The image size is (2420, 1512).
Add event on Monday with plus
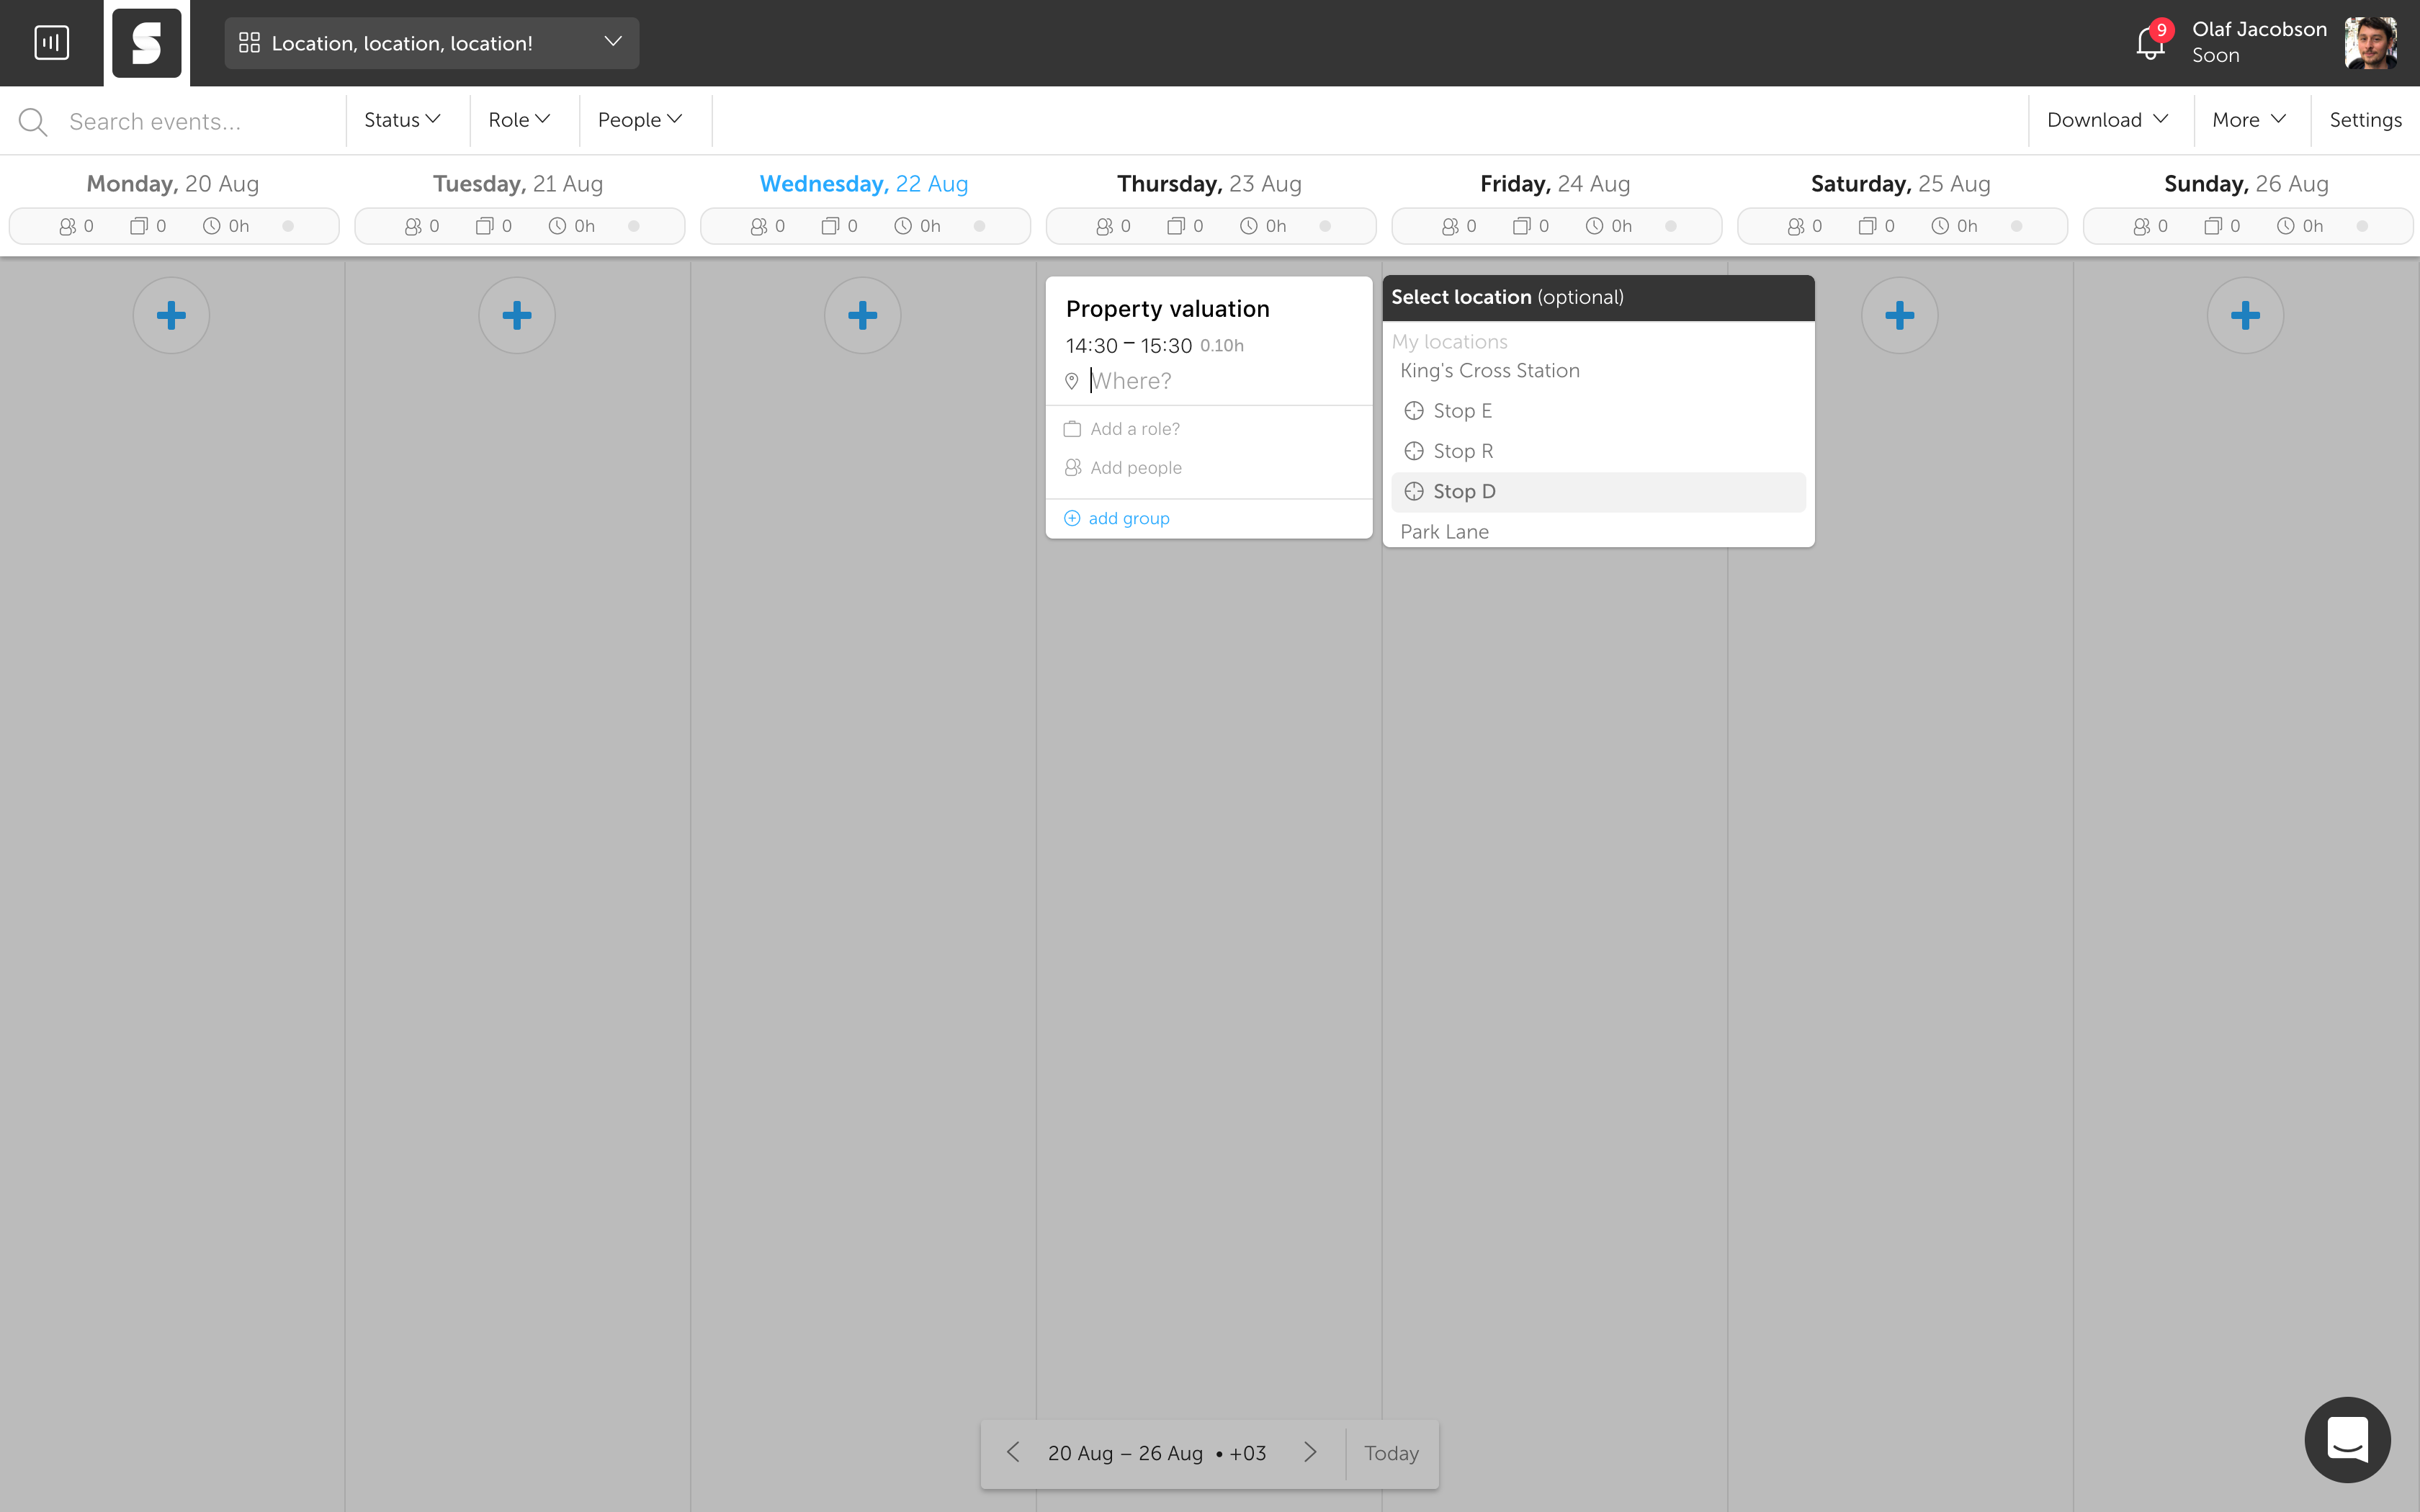point(171,316)
